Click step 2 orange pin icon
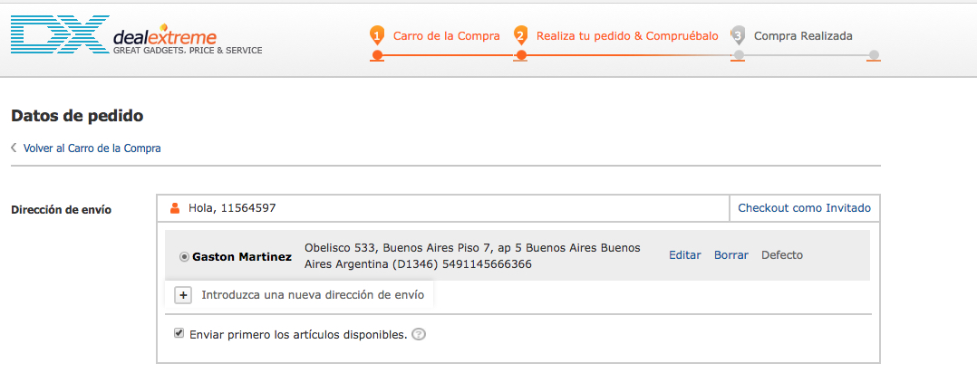The height and width of the screenshot is (373, 977). point(520,35)
